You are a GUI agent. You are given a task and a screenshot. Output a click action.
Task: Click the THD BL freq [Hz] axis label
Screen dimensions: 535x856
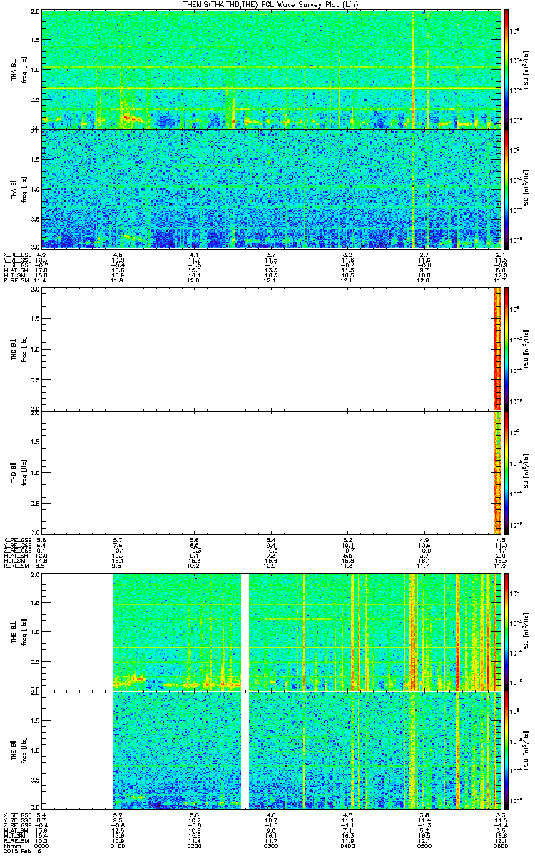[24, 349]
